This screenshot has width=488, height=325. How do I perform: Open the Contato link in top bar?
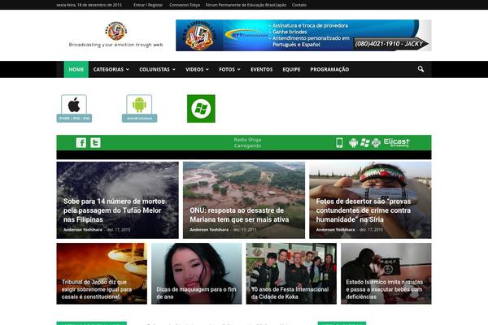click(x=299, y=5)
